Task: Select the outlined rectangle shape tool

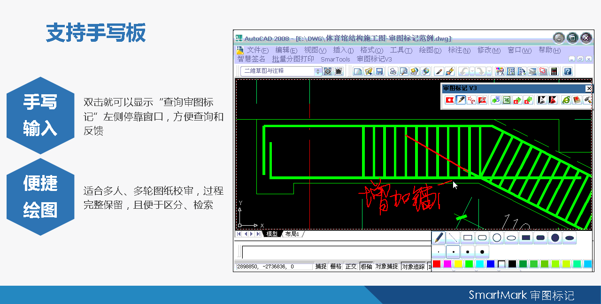Action: point(468,238)
